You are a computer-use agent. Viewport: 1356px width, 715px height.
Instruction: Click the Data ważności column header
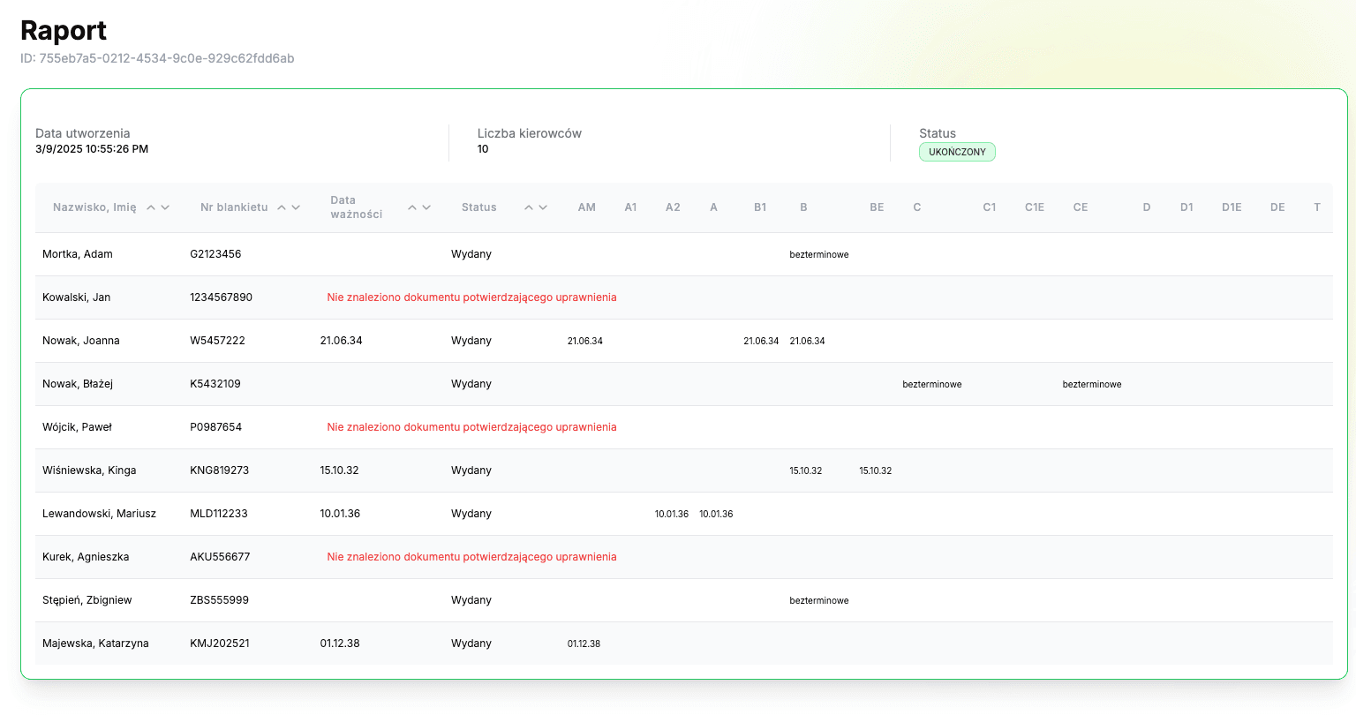coord(357,207)
